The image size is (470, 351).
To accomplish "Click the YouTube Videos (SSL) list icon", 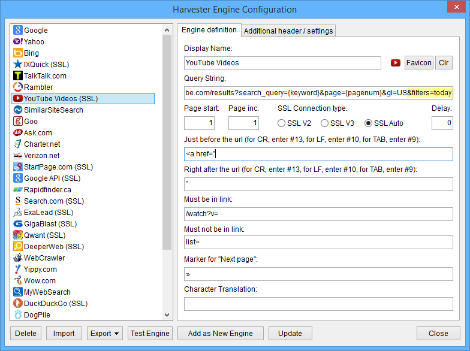I will (18, 98).
